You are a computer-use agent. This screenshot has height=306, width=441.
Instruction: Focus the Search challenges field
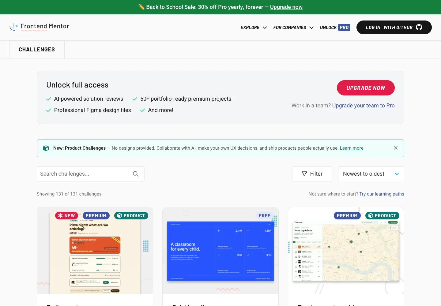(x=91, y=174)
